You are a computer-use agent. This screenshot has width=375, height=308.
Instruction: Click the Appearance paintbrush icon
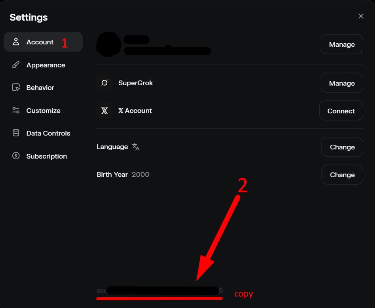click(x=16, y=65)
